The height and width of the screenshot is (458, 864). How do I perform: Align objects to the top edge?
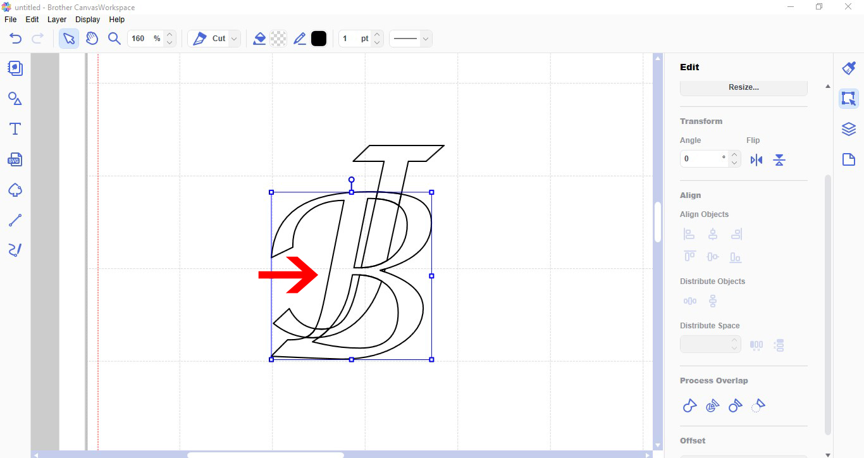tap(689, 257)
